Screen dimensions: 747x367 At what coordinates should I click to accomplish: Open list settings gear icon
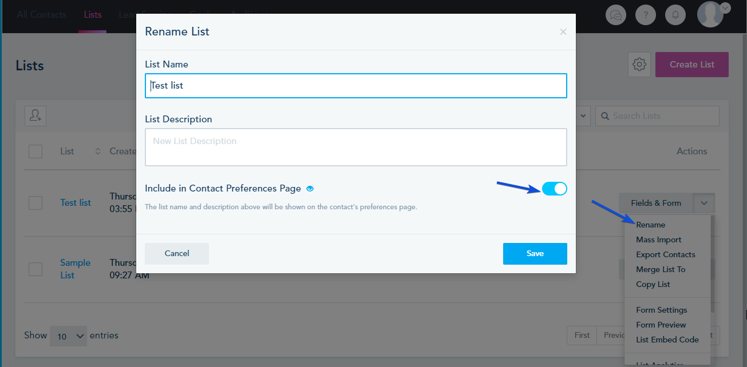(639, 65)
